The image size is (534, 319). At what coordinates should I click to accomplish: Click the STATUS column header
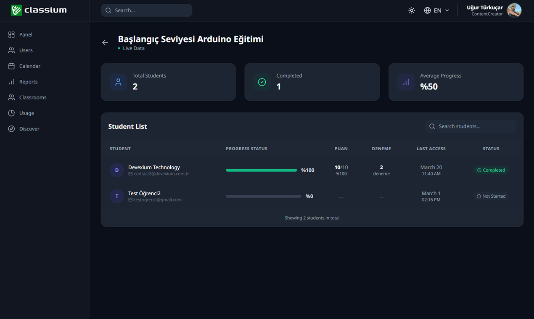tap(491, 149)
